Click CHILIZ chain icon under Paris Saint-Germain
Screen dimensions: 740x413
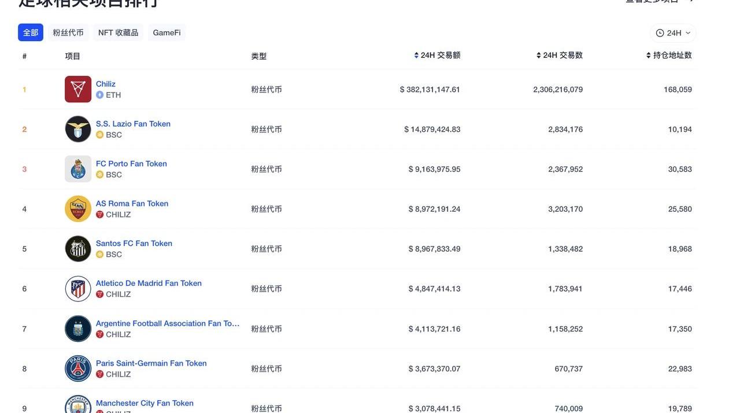click(99, 374)
